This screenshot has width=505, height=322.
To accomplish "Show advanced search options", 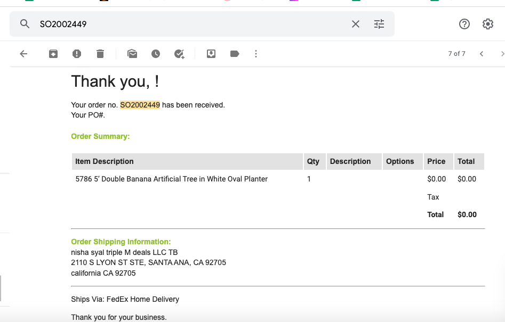I will click(x=379, y=24).
